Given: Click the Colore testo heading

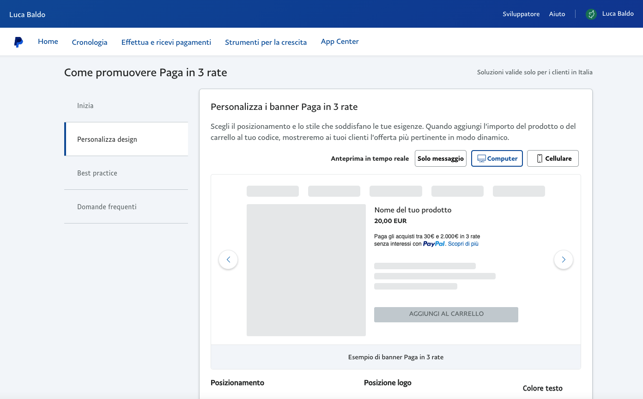Looking at the screenshot, I should tap(543, 388).
